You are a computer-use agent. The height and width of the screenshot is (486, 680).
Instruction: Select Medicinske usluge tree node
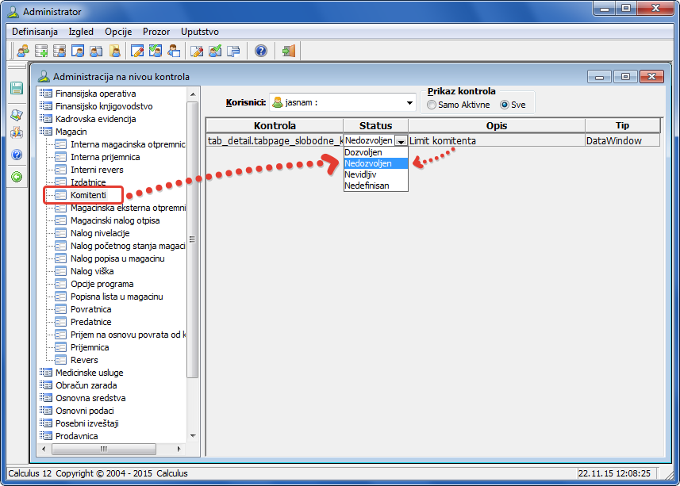click(x=89, y=373)
